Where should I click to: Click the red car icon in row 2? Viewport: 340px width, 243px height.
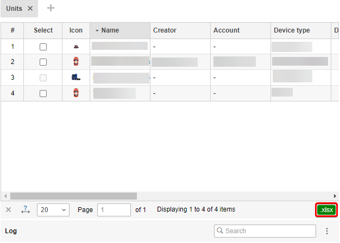click(x=76, y=61)
